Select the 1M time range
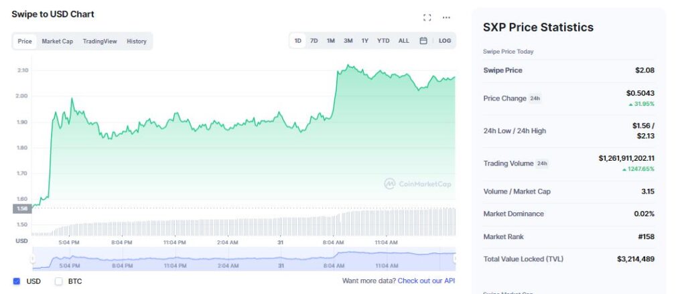Viewport: 686px width, 294px height. 331,41
